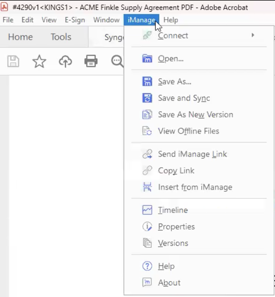The height and width of the screenshot is (297, 275).
Task: Click the Save and Sync icon
Action: pyautogui.click(x=147, y=98)
